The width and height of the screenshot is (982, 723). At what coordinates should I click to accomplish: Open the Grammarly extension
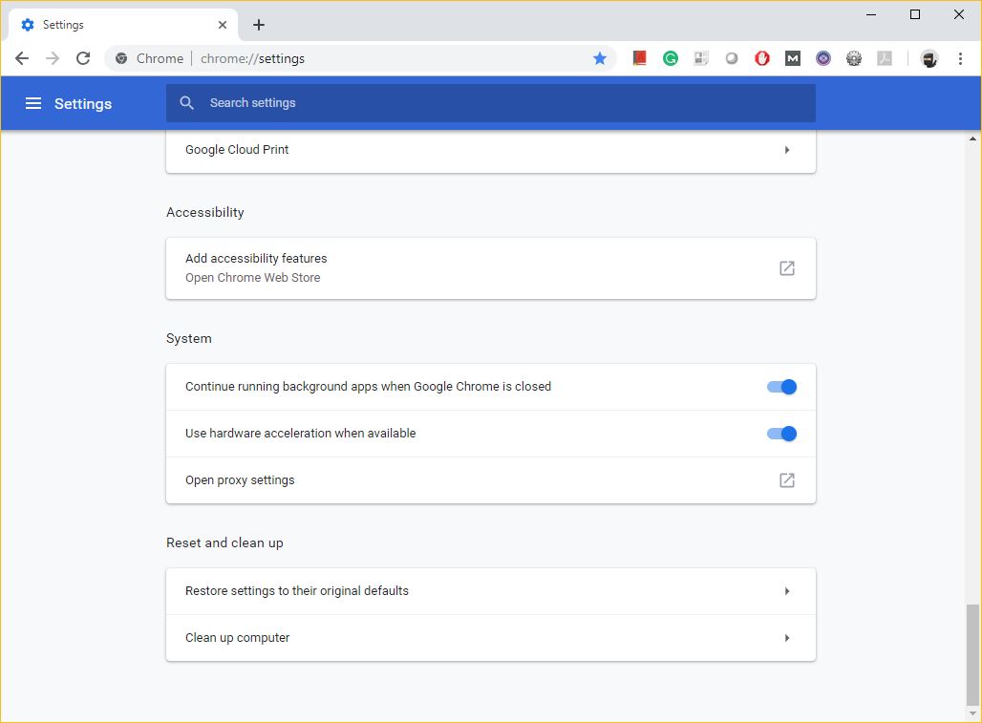pyautogui.click(x=671, y=58)
